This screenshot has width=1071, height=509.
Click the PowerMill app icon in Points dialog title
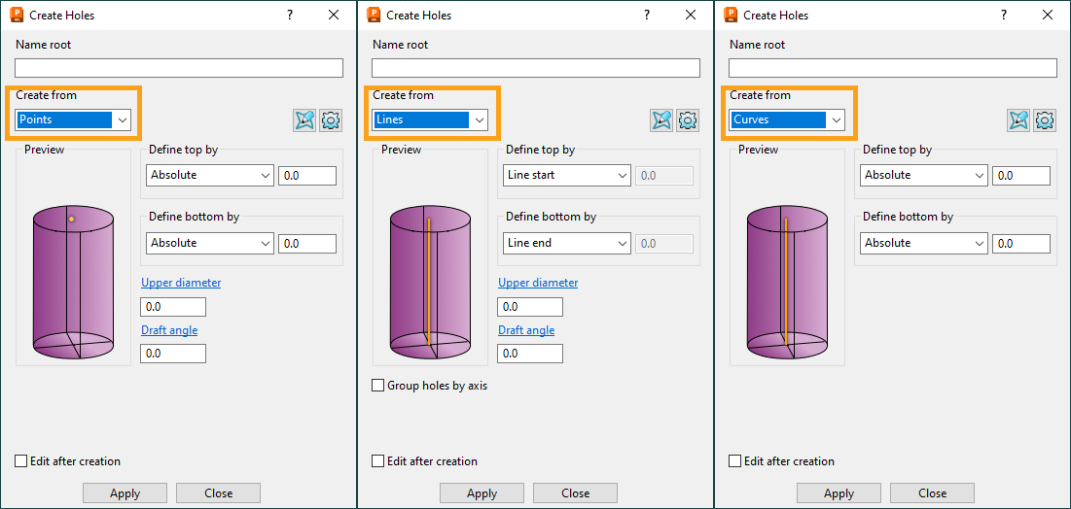pos(18,15)
